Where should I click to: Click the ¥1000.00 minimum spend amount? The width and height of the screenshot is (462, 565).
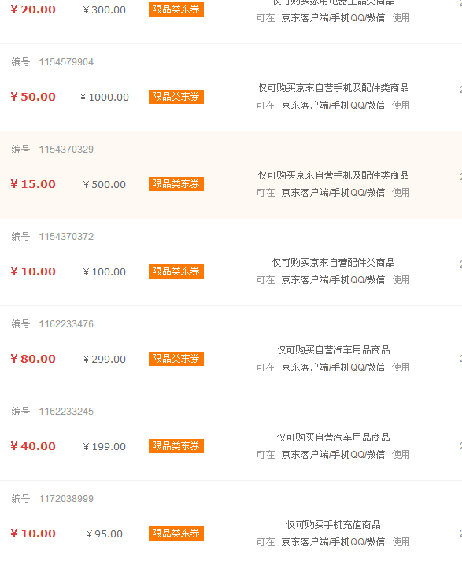[x=104, y=98]
